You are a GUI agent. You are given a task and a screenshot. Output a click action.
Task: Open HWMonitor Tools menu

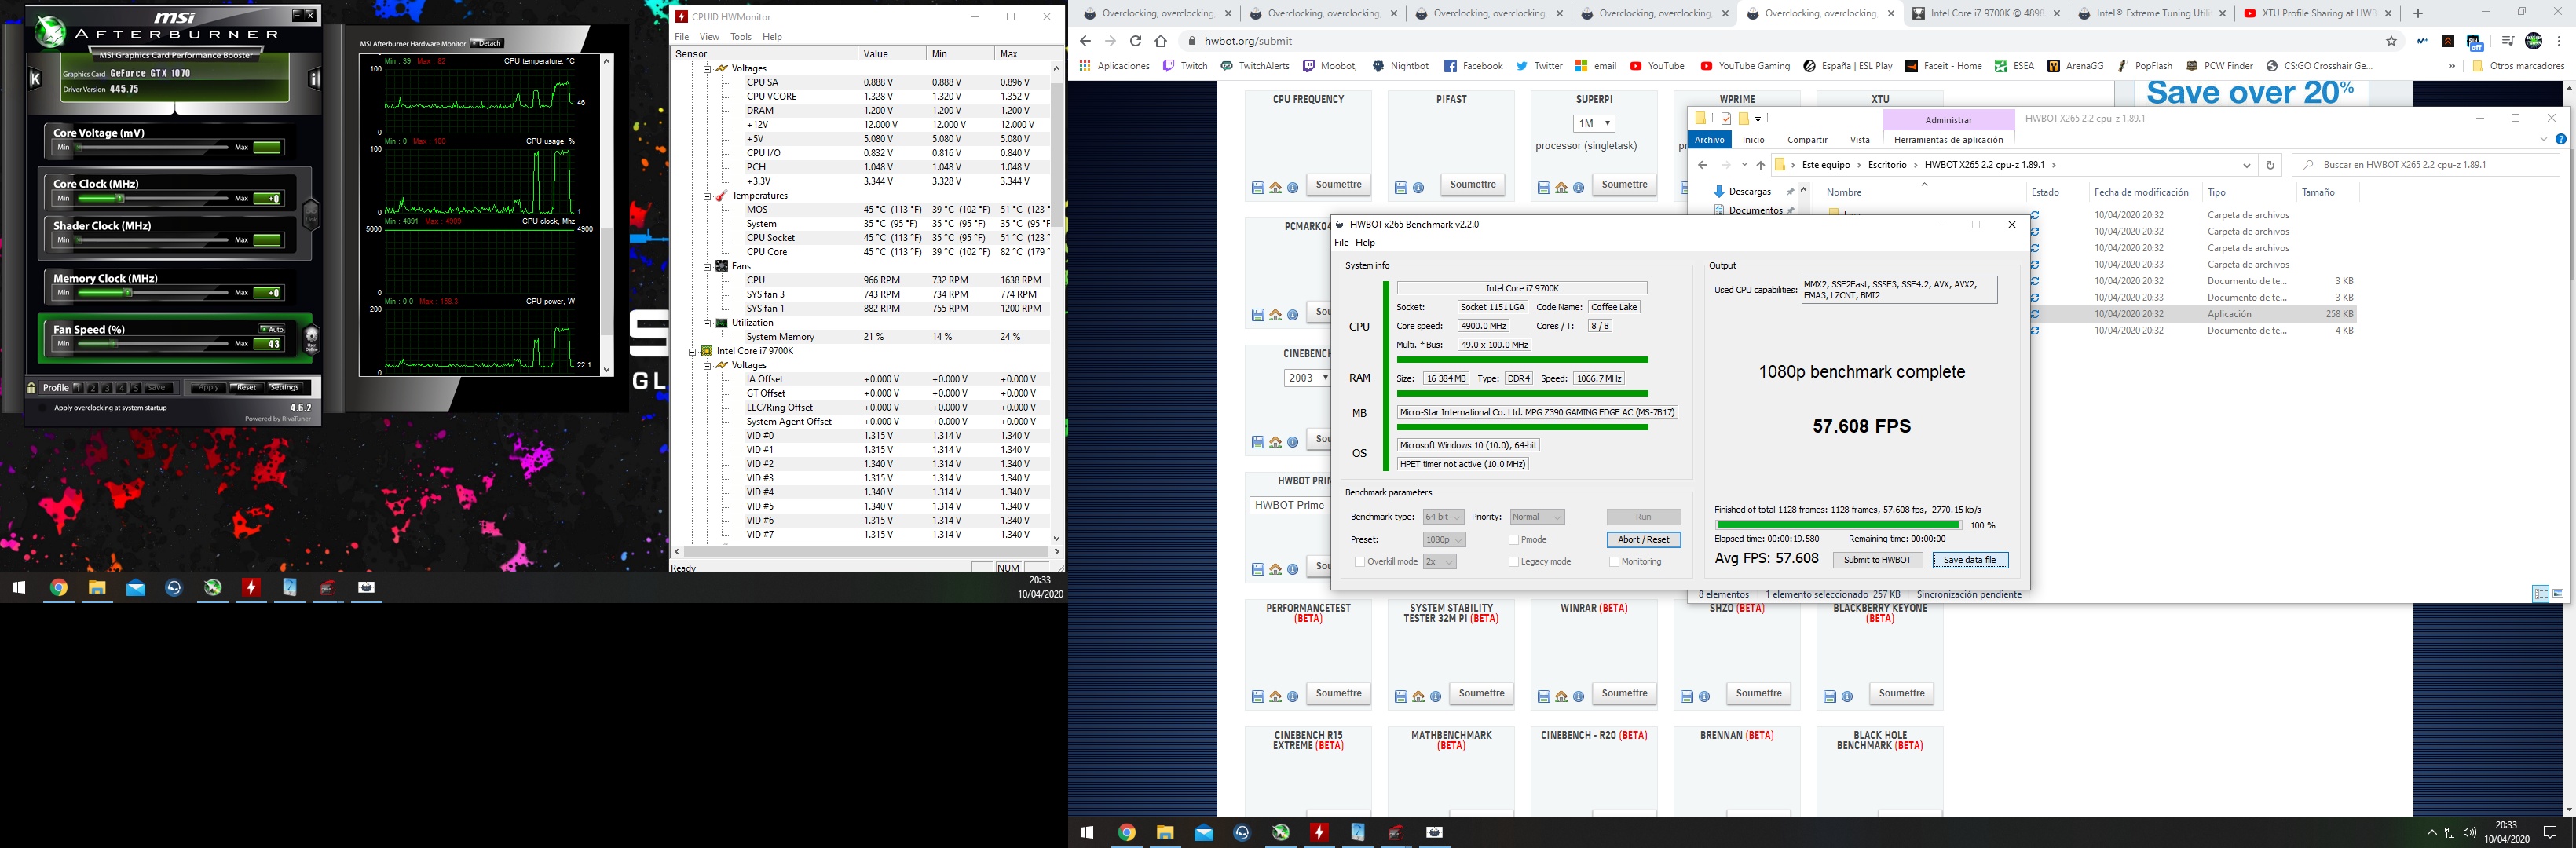tap(741, 37)
